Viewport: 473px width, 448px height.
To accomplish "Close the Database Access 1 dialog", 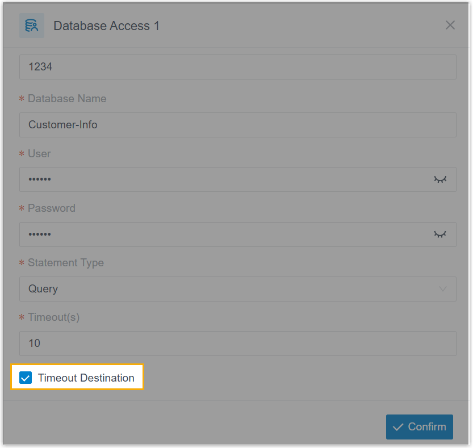I will click(x=450, y=25).
